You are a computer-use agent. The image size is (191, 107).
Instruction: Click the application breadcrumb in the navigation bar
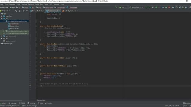pyautogui.click(x=48, y=7)
